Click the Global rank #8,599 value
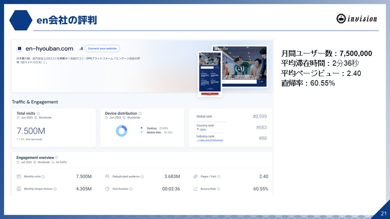The image size is (390, 219). tap(260, 116)
